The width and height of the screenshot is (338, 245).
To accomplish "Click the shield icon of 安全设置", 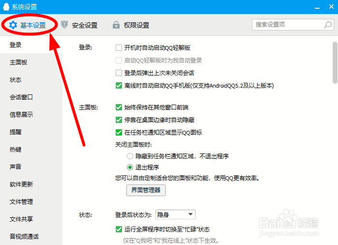I will (x=64, y=25).
